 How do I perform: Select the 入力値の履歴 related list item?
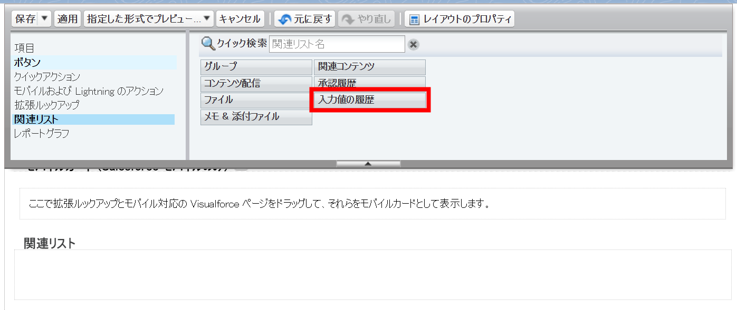click(370, 100)
